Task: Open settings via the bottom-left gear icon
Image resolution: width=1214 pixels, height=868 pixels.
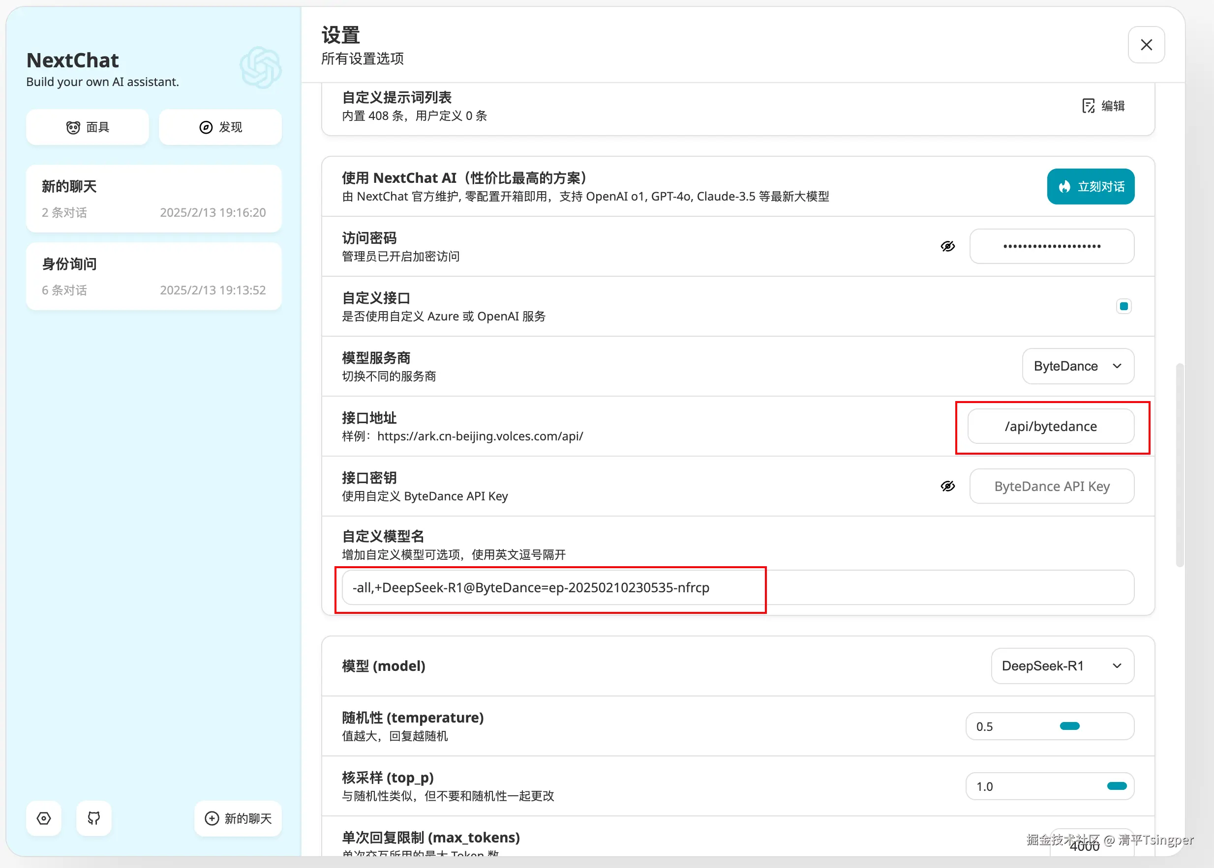Action: pos(44,818)
